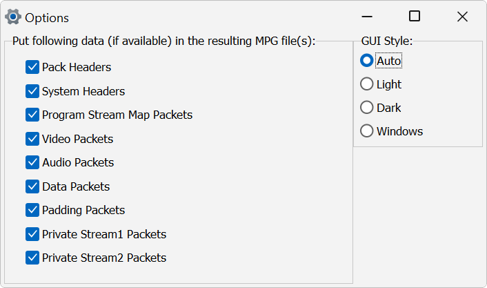The height and width of the screenshot is (288, 487).
Task: Toggle the Audio Packets checkbox
Action: [32, 162]
